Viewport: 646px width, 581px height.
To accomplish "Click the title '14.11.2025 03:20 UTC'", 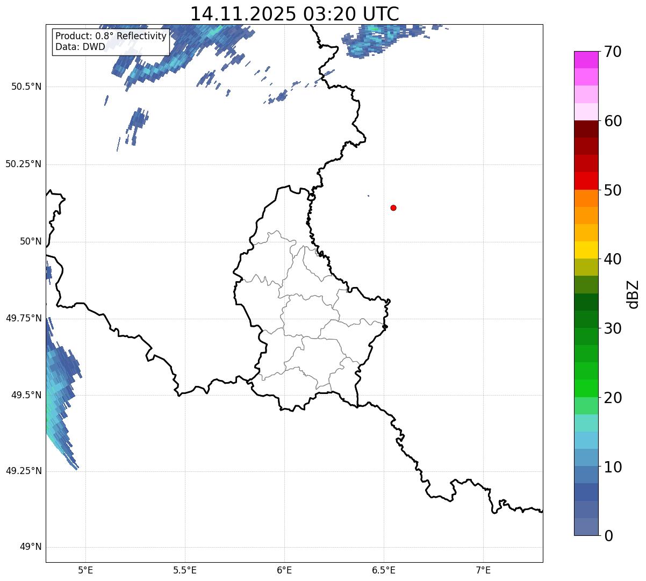I will tap(295, 13).
